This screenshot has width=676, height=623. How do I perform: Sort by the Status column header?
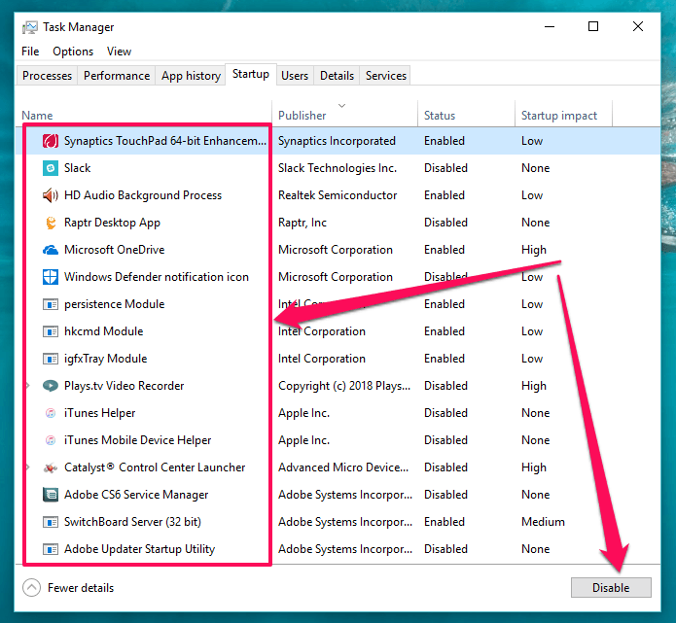point(467,115)
